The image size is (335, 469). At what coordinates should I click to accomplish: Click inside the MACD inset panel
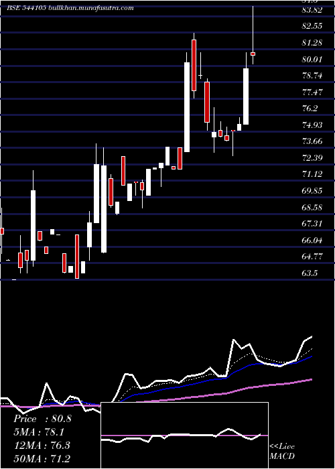[184, 435]
